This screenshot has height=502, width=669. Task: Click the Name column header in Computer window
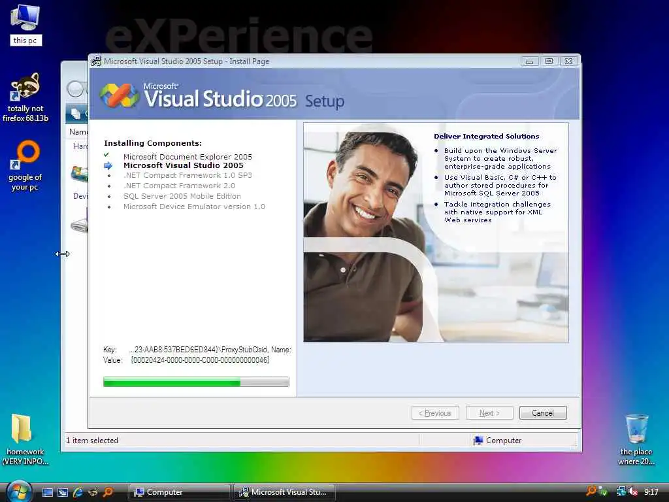coord(78,132)
